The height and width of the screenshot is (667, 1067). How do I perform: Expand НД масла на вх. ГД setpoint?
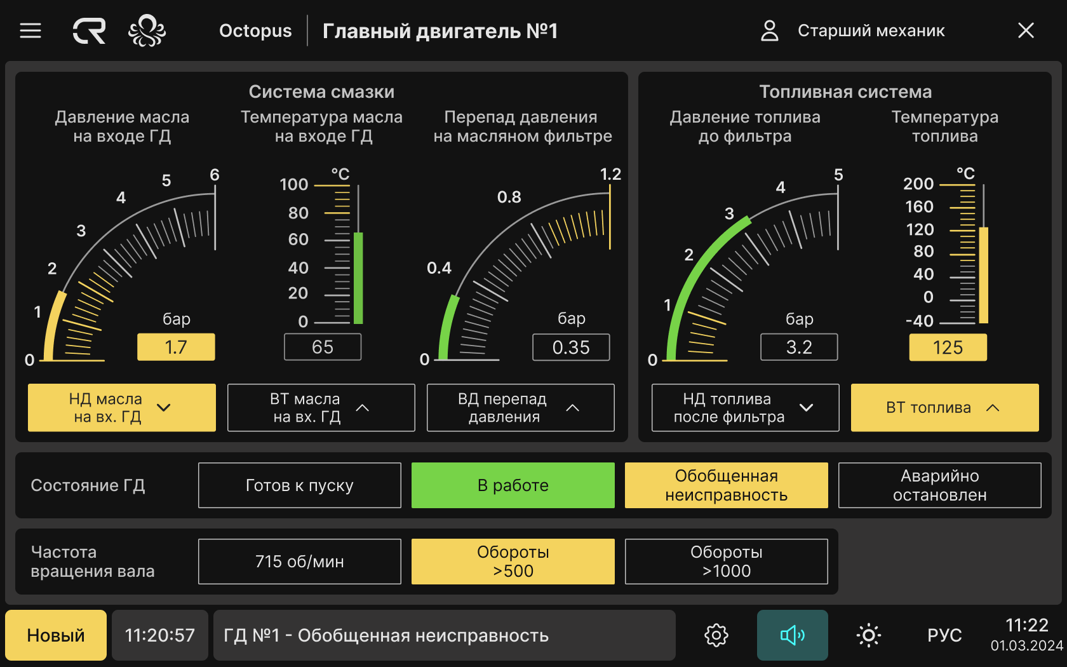pos(122,408)
